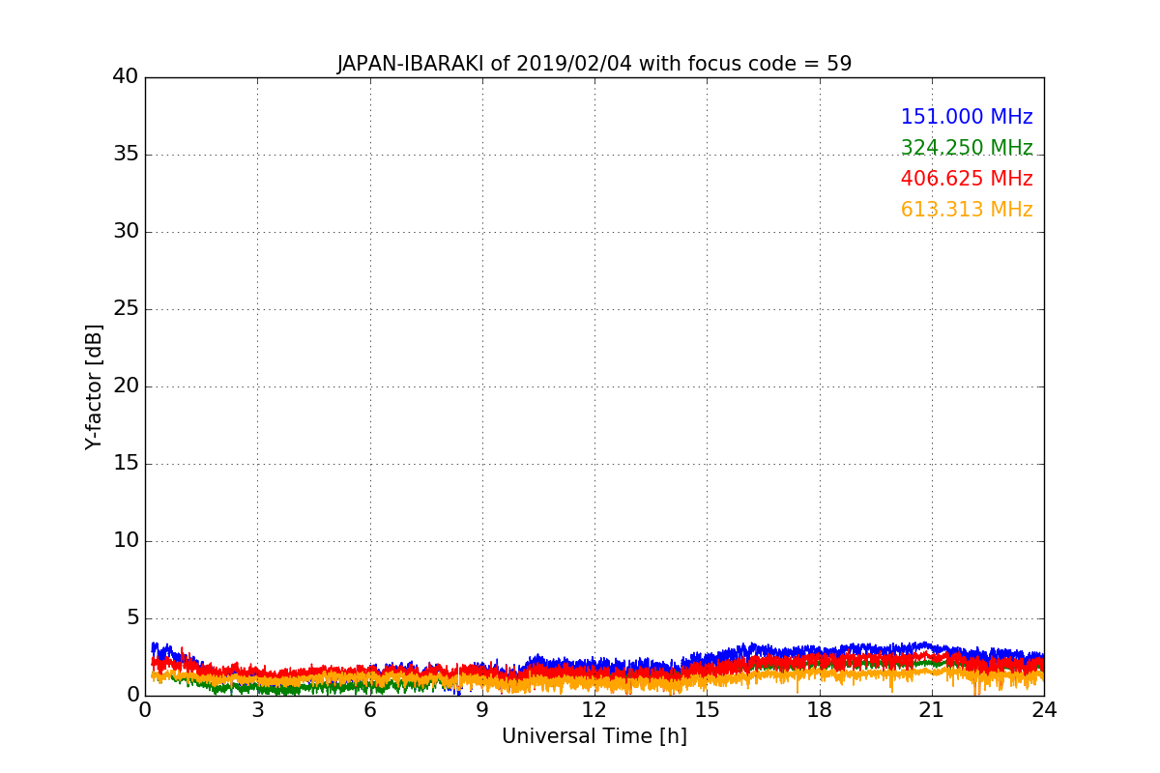The image size is (1160, 773).
Task: Select the blue 151.000 MHz legend label
Action: 967,117
